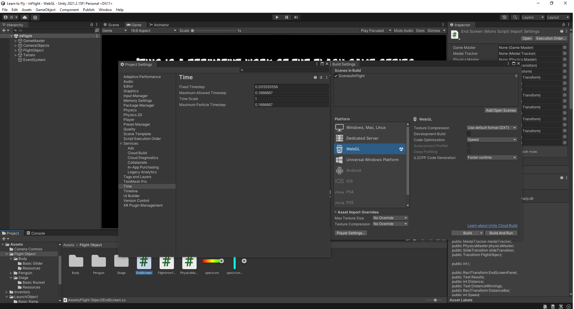Switch to the Animator tab
This screenshot has height=309, width=574.
(x=159, y=25)
